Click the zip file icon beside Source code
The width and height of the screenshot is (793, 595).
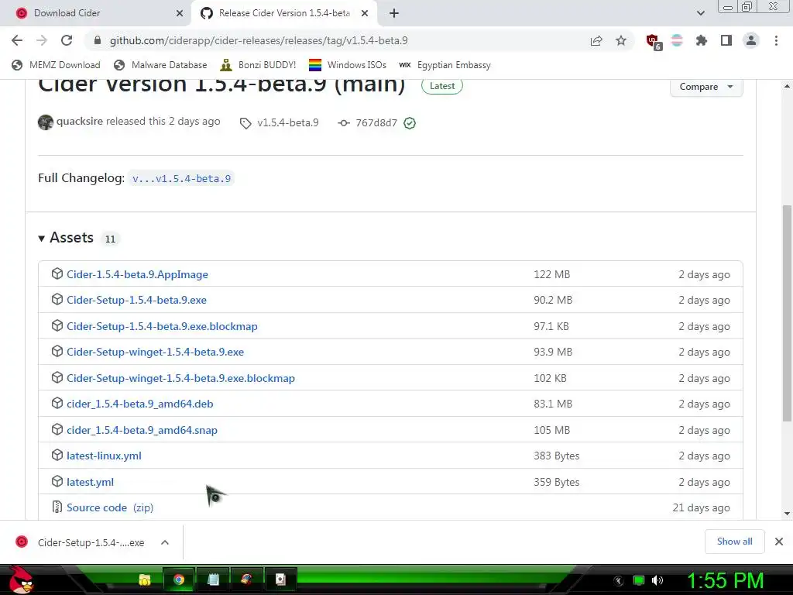point(57,507)
